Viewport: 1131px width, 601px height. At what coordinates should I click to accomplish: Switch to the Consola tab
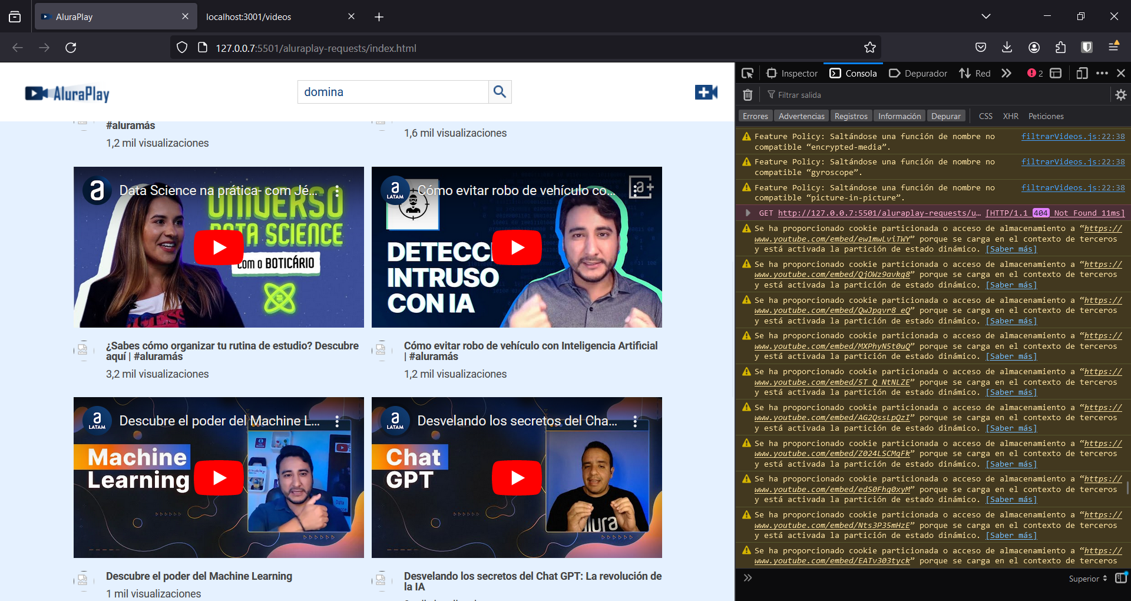854,73
